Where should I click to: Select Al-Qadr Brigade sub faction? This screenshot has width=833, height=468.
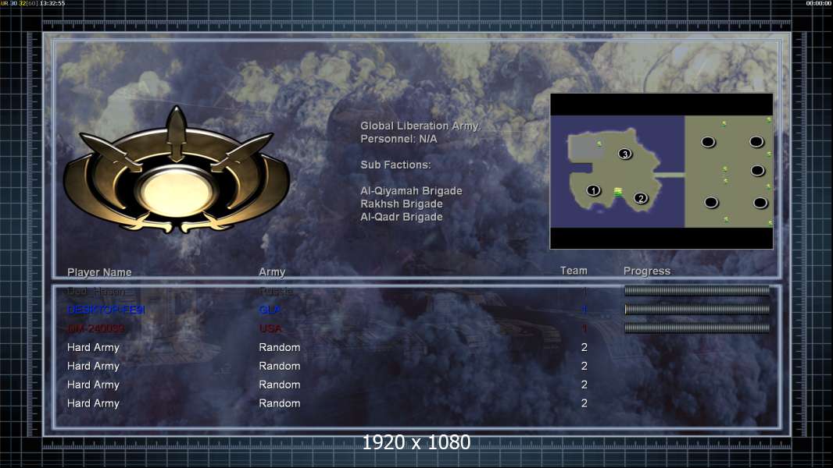pos(401,217)
